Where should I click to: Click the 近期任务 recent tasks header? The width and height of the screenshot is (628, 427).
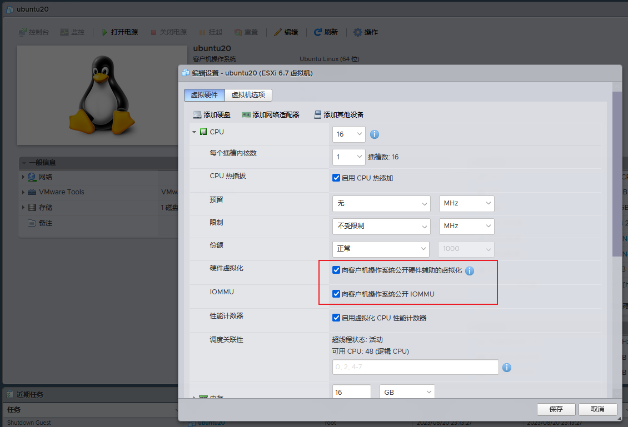pos(30,395)
